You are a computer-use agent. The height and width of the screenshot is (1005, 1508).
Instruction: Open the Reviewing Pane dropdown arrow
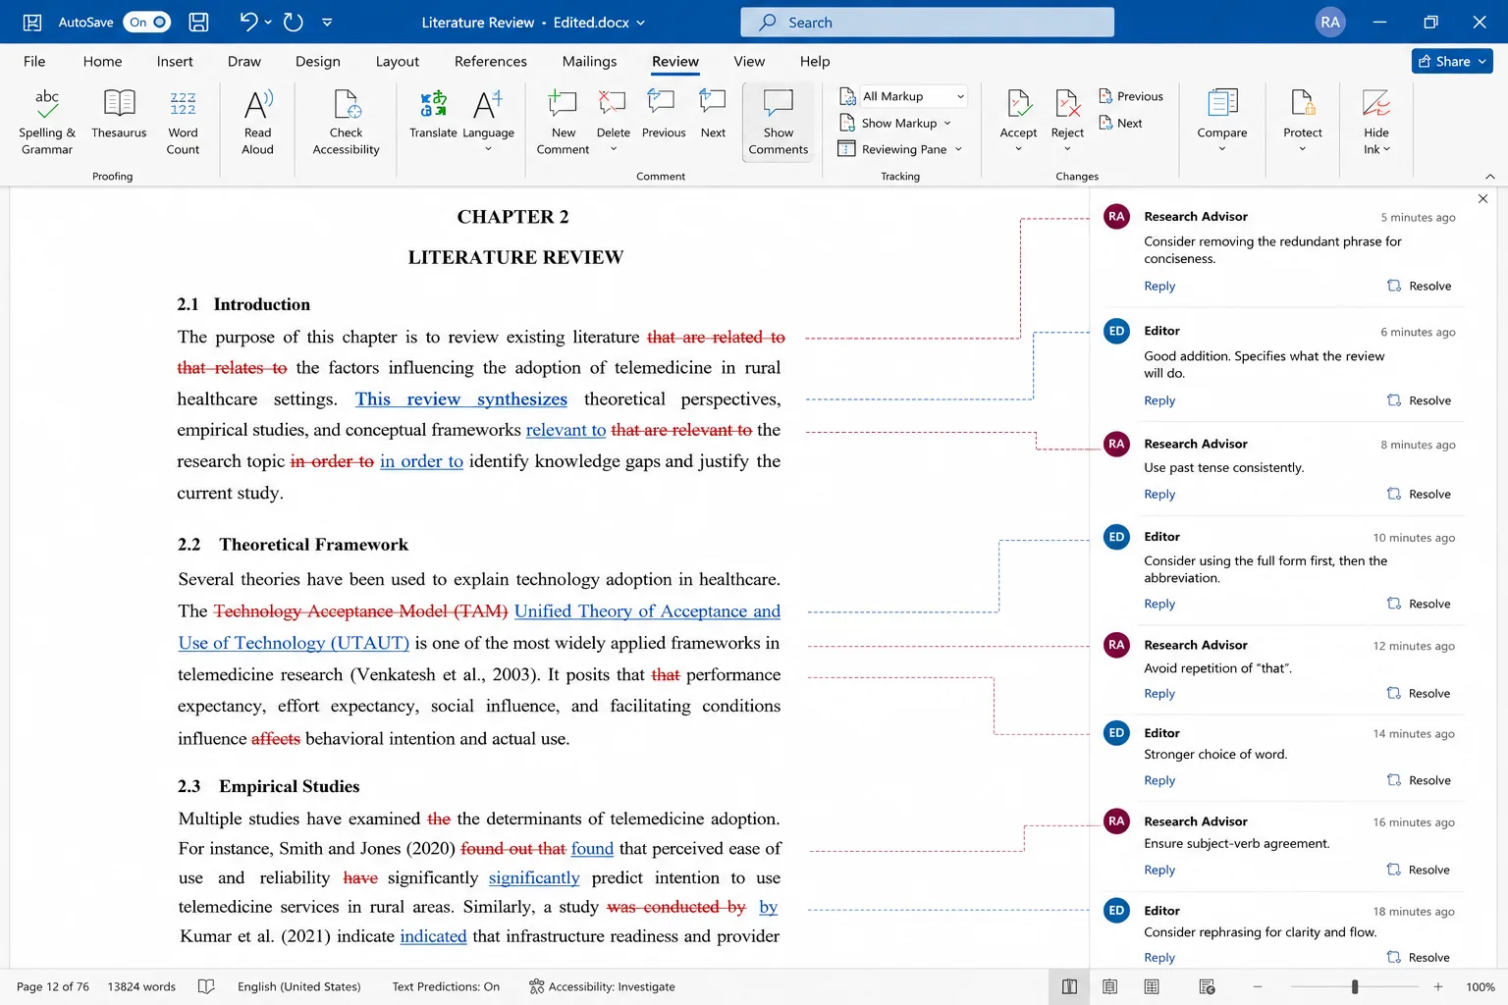tap(959, 150)
